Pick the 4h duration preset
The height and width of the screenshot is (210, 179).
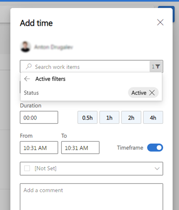[153, 117]
